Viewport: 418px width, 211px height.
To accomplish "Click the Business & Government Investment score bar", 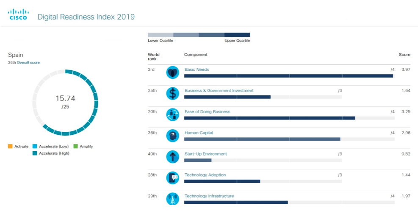I will pos(263,97).
